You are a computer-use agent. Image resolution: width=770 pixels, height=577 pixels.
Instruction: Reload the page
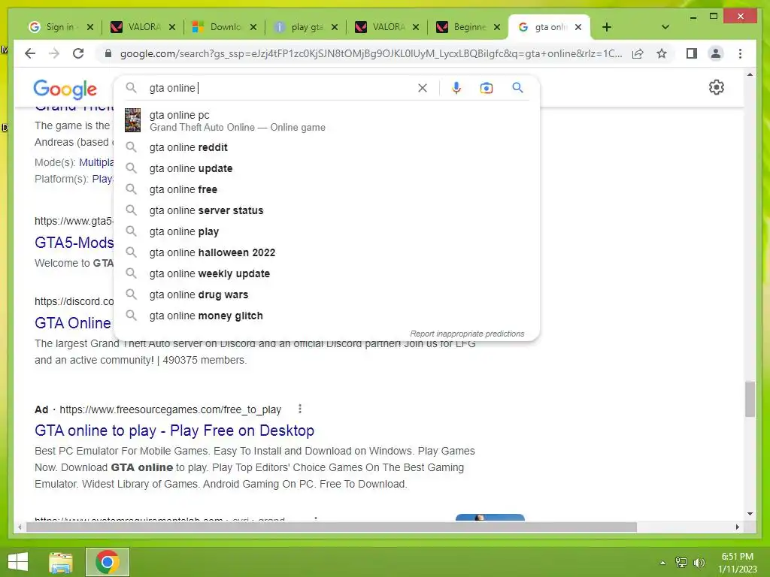click(78, 53)
